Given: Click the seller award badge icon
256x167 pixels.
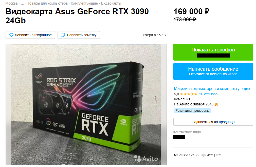Looking at the screenshot, I should pos(216,104).
